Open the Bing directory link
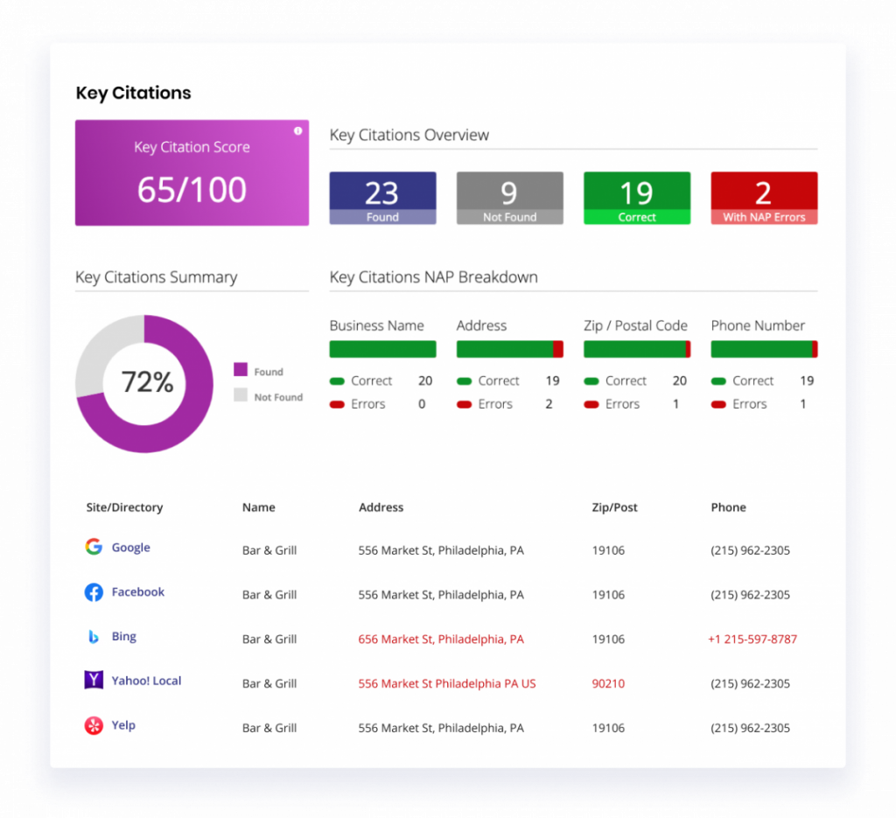Image resolution: width=896 pixels, height=818 pixels. click(124, 636)
